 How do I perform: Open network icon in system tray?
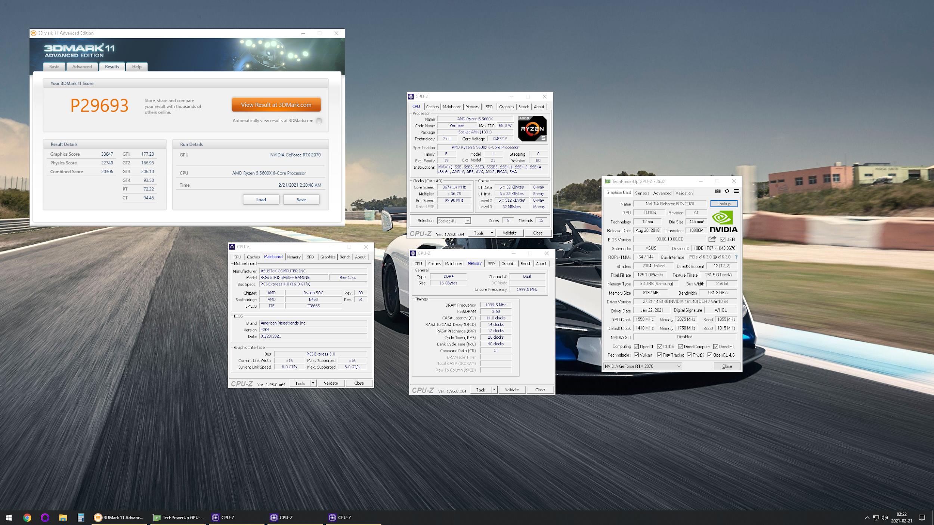(876, 518)
